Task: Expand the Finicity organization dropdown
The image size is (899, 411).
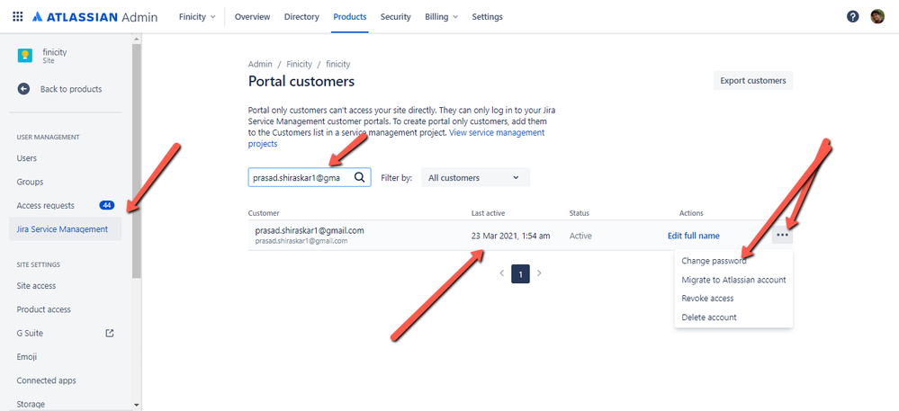Action: pyautogui.click(x=197, y=16)
